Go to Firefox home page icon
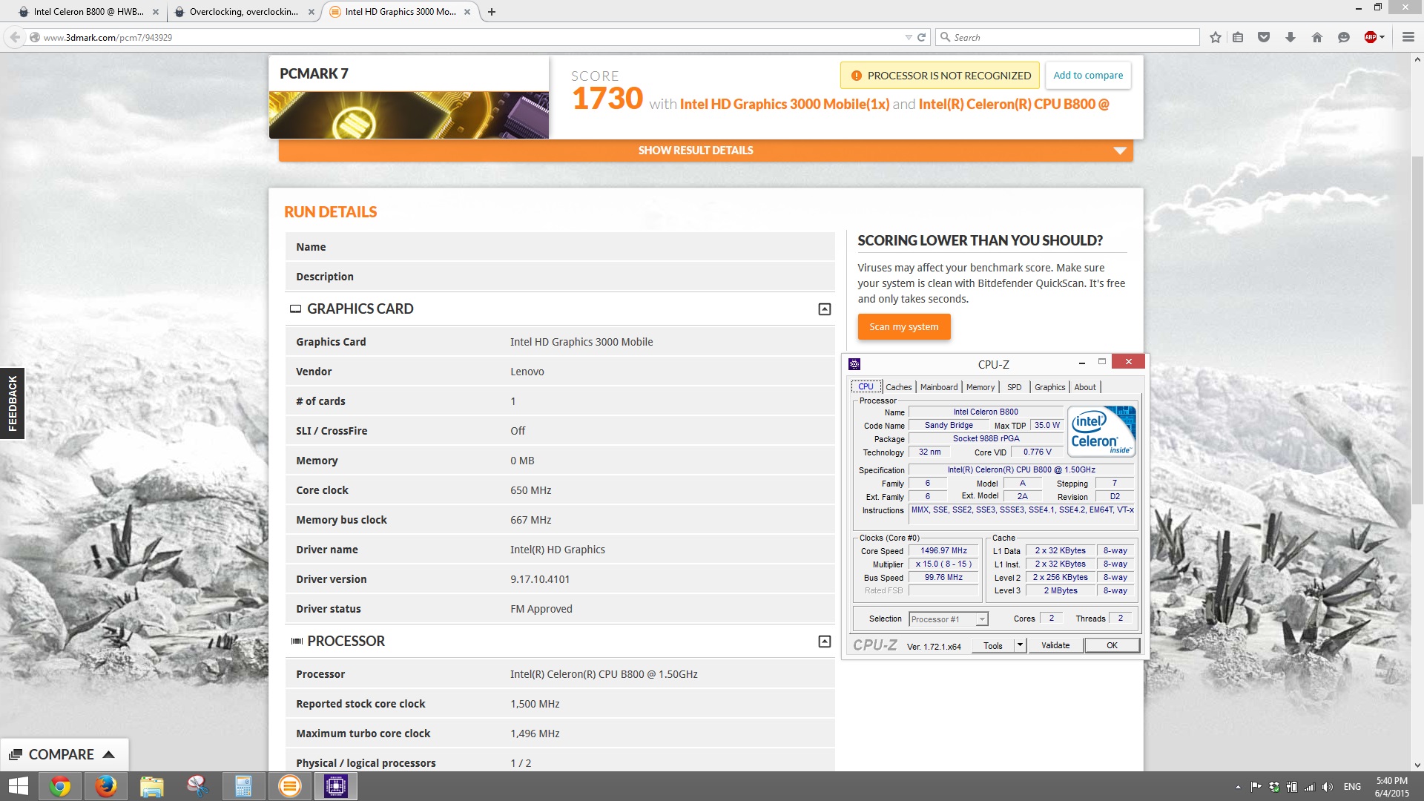 click(1317, 37)
